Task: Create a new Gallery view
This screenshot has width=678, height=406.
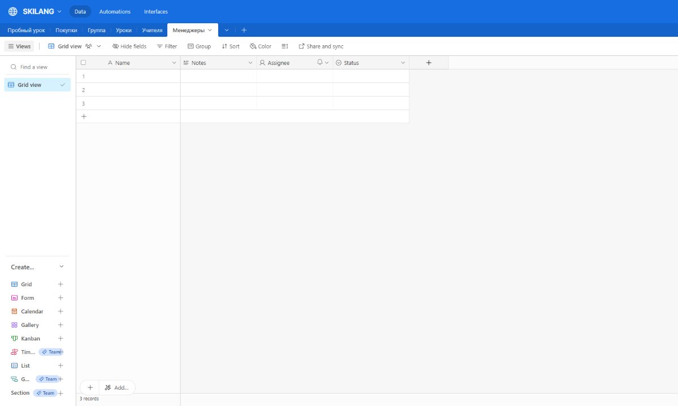Action: pyautogui.click(x=60, y=325)
